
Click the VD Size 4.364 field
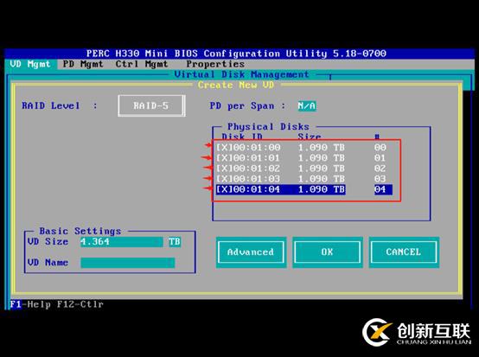coord(122,242)
